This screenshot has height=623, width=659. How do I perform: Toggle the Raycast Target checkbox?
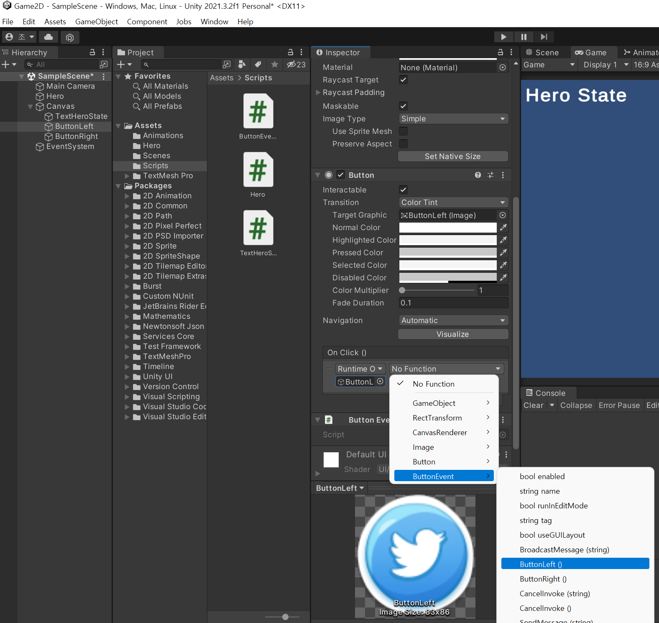[403, 79]
